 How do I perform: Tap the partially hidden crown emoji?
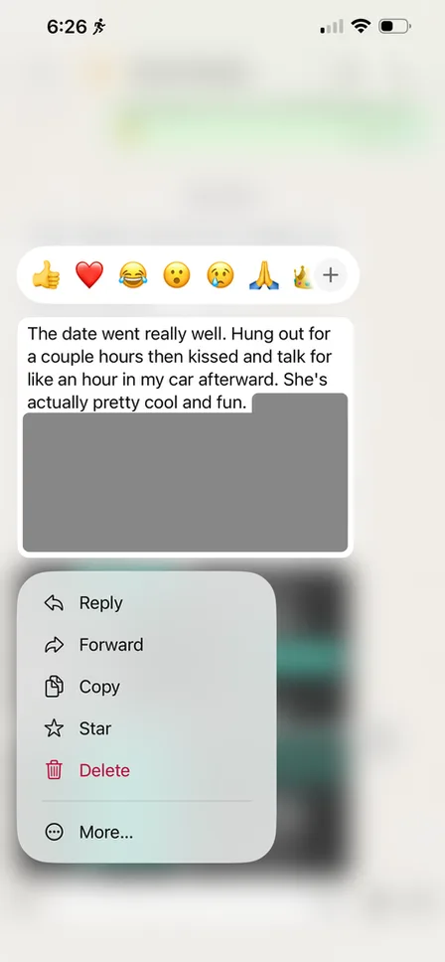(x=303, y=275)
